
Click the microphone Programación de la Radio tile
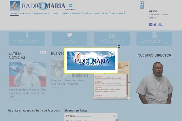[x=27, y=39]
